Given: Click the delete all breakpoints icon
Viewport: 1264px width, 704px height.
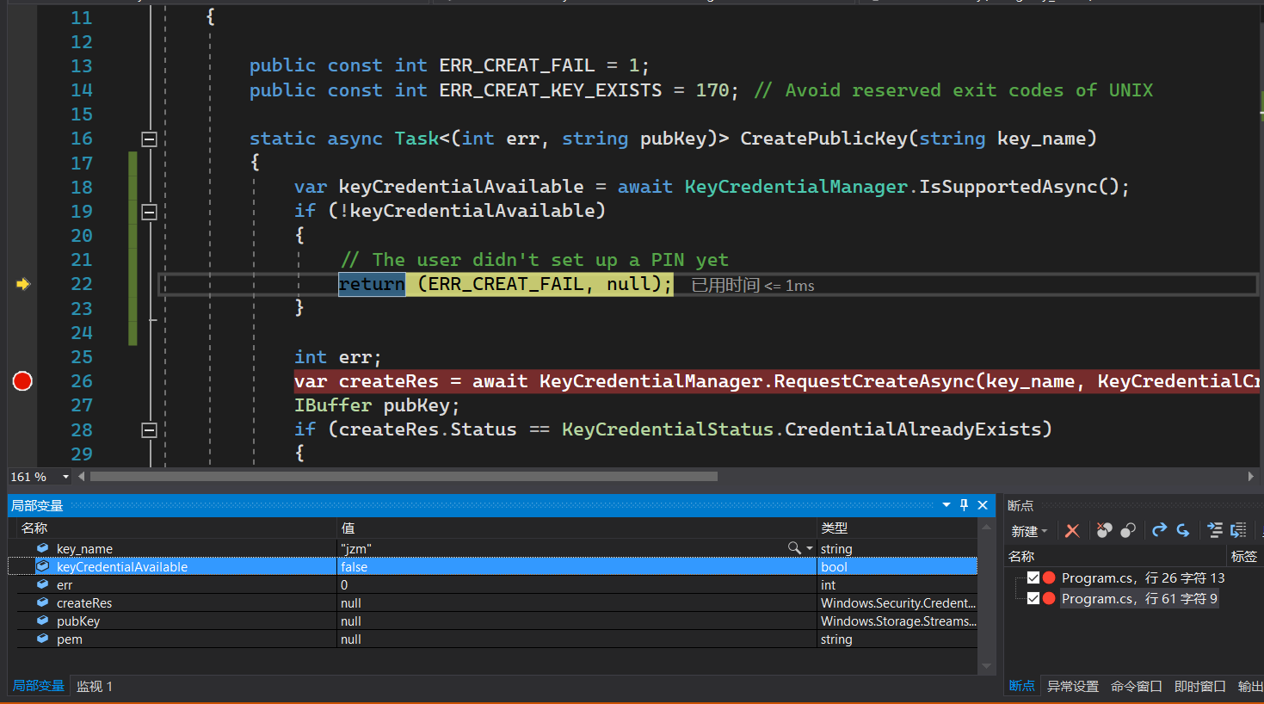Looking at the screenshot, I should pyautogui.click(x=1105, y=530).
